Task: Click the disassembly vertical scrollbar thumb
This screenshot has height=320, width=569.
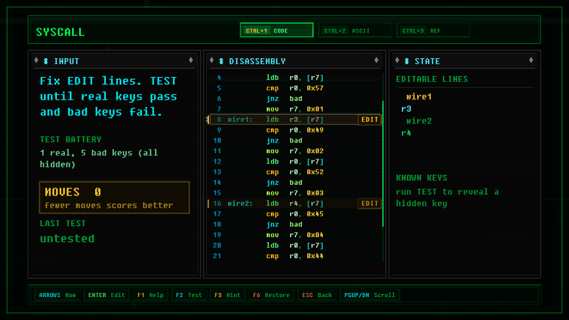Action: [x=383, y=164]
